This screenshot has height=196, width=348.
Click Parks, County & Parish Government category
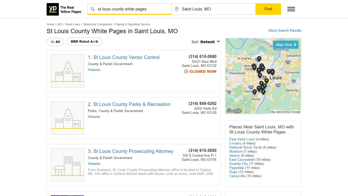[x=115, y=111]
